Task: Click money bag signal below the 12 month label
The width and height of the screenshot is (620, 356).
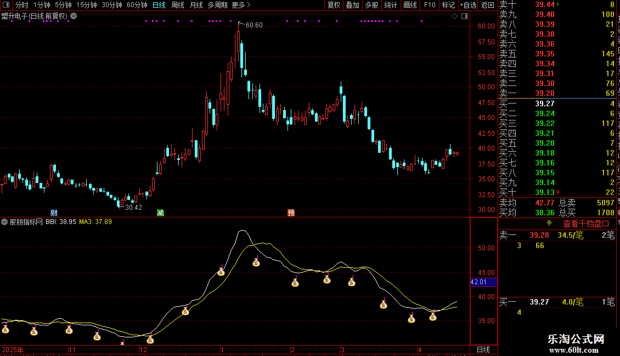Action: [x=150, y=340]
